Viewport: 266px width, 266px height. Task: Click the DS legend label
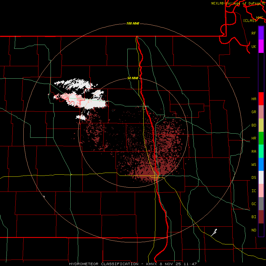(254, 178)
